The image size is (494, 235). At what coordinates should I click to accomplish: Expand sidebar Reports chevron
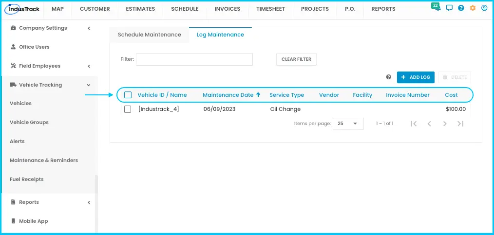pyautogui.click(x=89, y=202)
